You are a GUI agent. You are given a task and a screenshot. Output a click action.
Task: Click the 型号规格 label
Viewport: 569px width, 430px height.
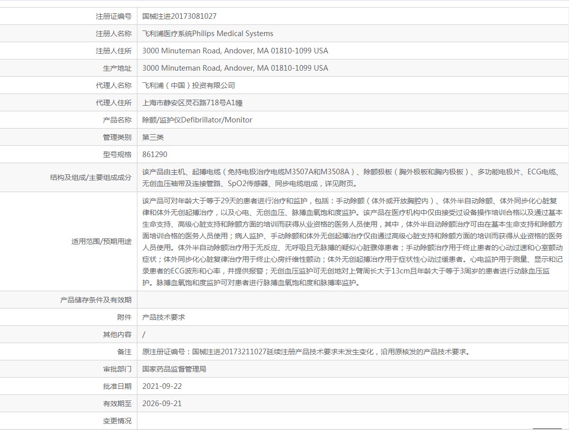tap(117, 155)
